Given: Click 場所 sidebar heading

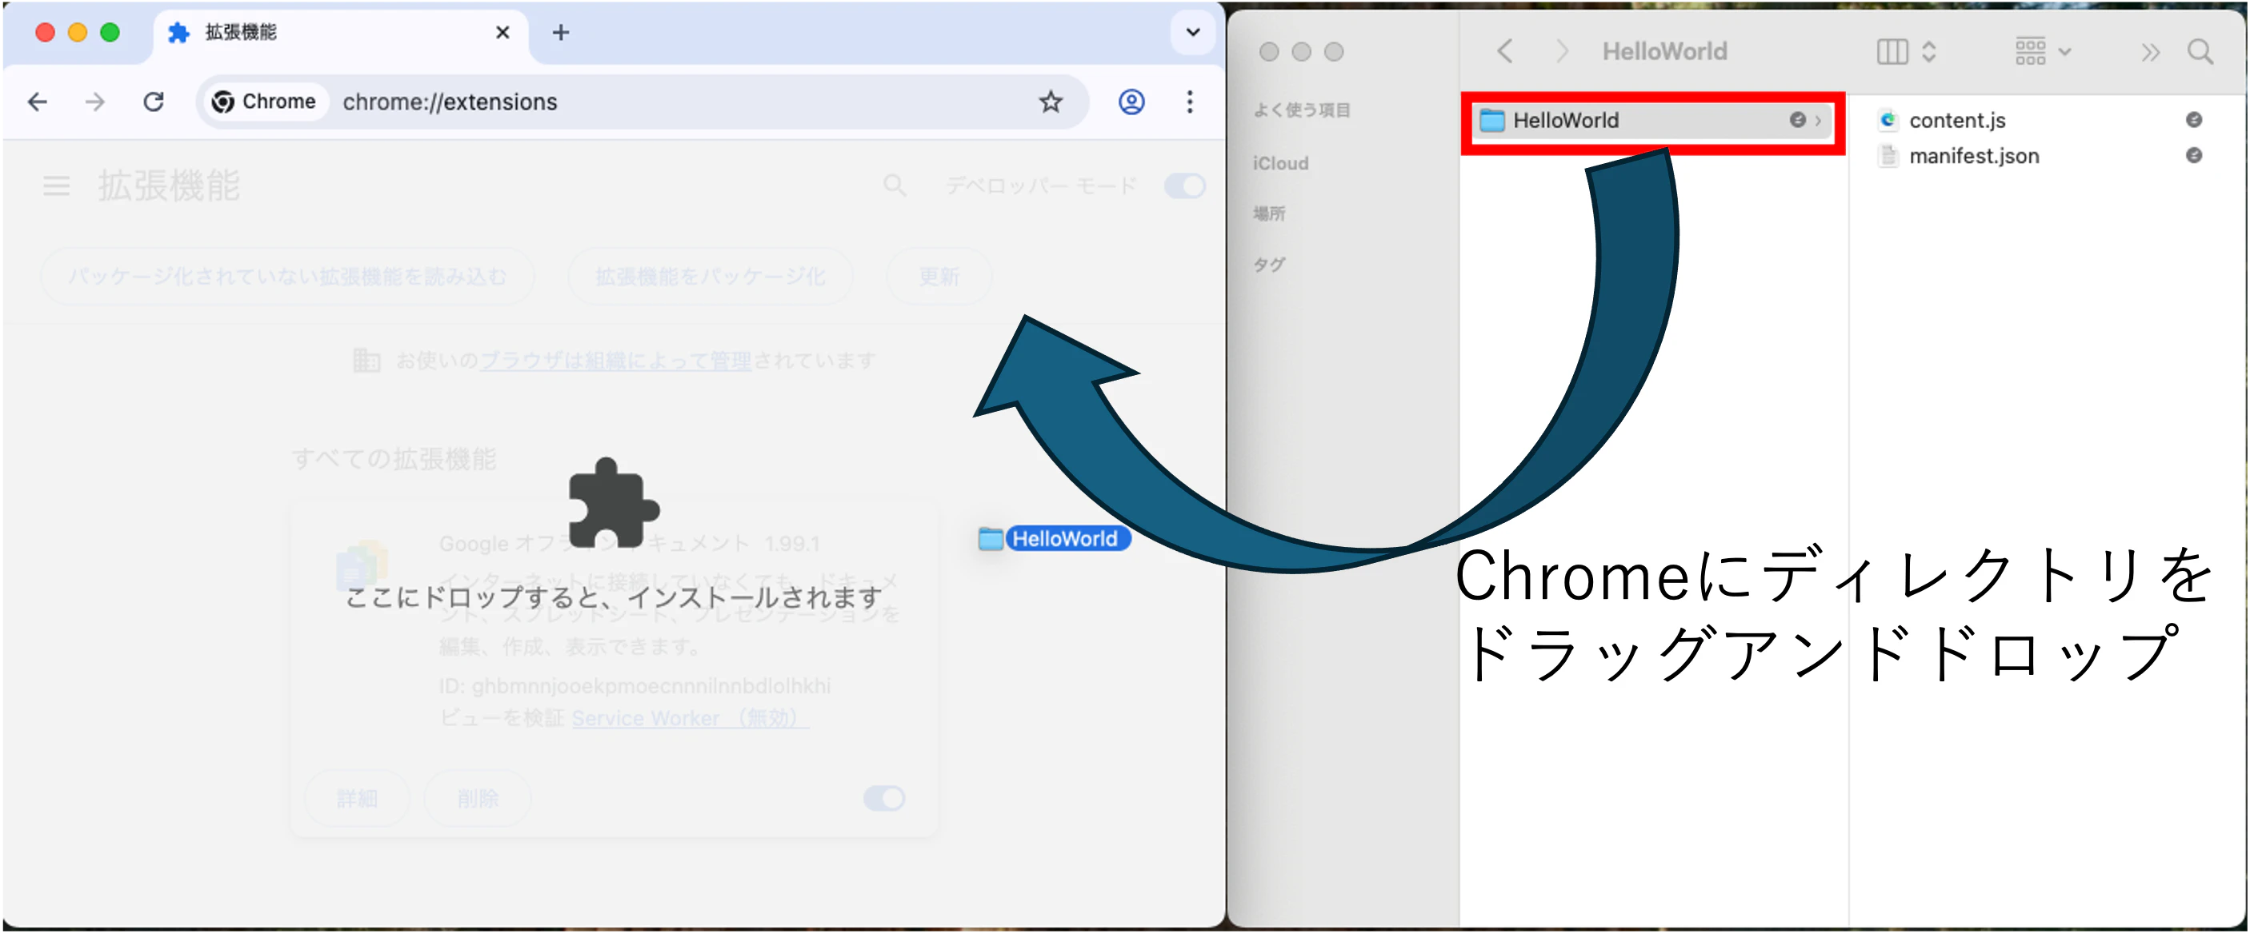Looking at the screenshot, I should click(x=1269, y=214).
